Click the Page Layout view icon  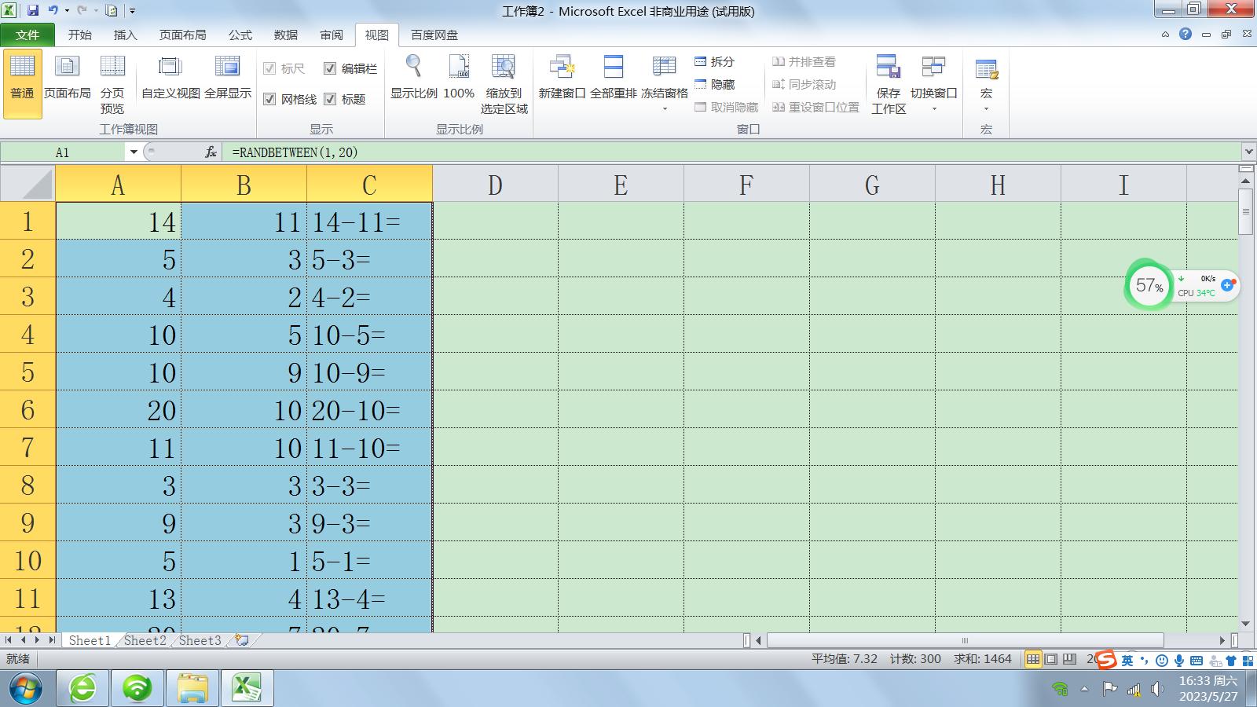(67, 68)
